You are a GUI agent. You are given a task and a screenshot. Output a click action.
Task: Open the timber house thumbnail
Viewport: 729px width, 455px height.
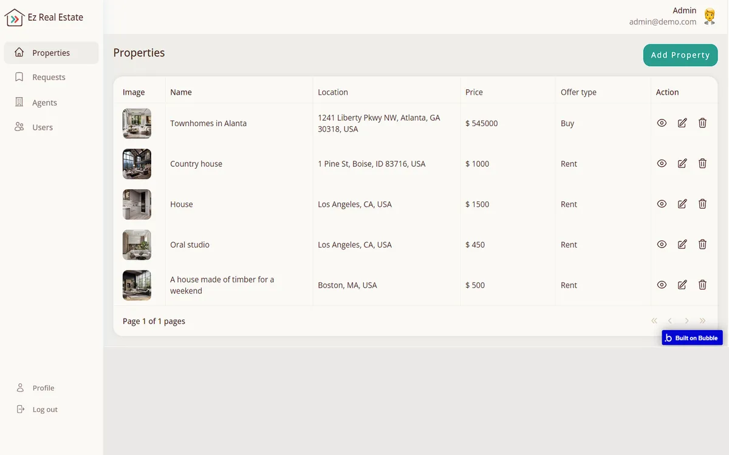[137, 285]
